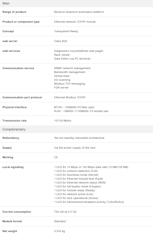Click 'Yes hot standby redundant architecture'
153x235 pixels.
click(79, 138)
